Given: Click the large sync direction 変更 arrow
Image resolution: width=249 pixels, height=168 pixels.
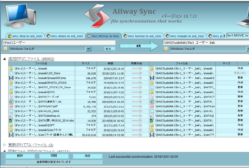Looking at the screenshot, I should (139, 46).
